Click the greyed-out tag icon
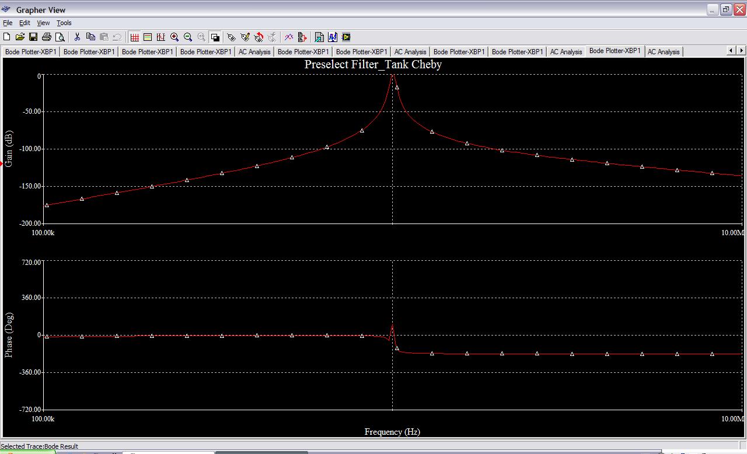The height and width of the screenshot is (454, 747). pyautogui.click(x=272, y=37)
